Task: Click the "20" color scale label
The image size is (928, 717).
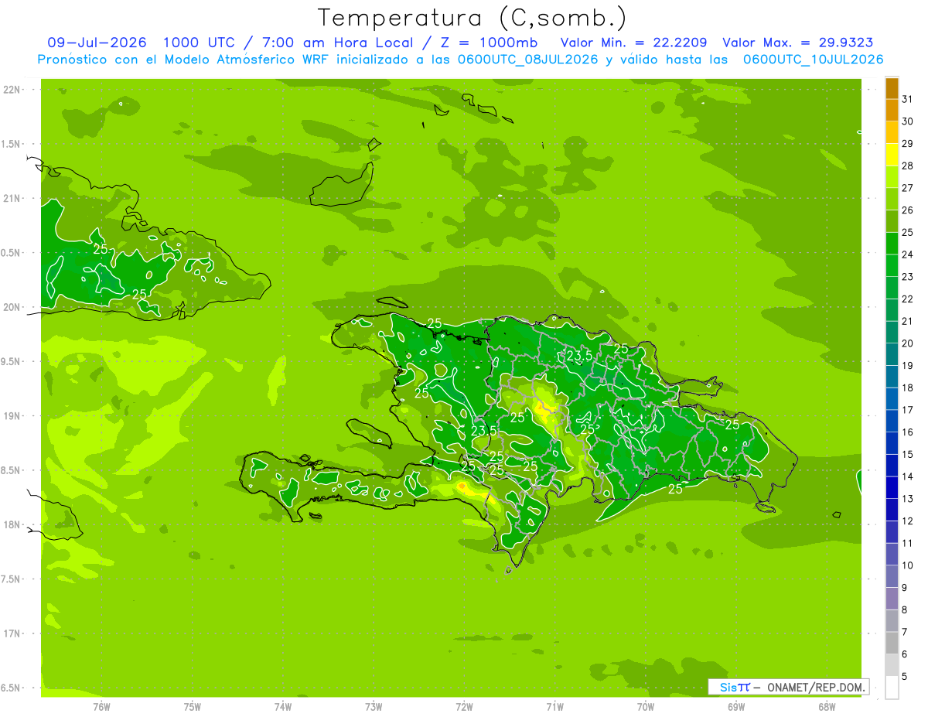Action: coord(907,343)
